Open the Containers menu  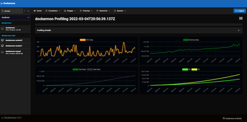[x=53, y=11]
